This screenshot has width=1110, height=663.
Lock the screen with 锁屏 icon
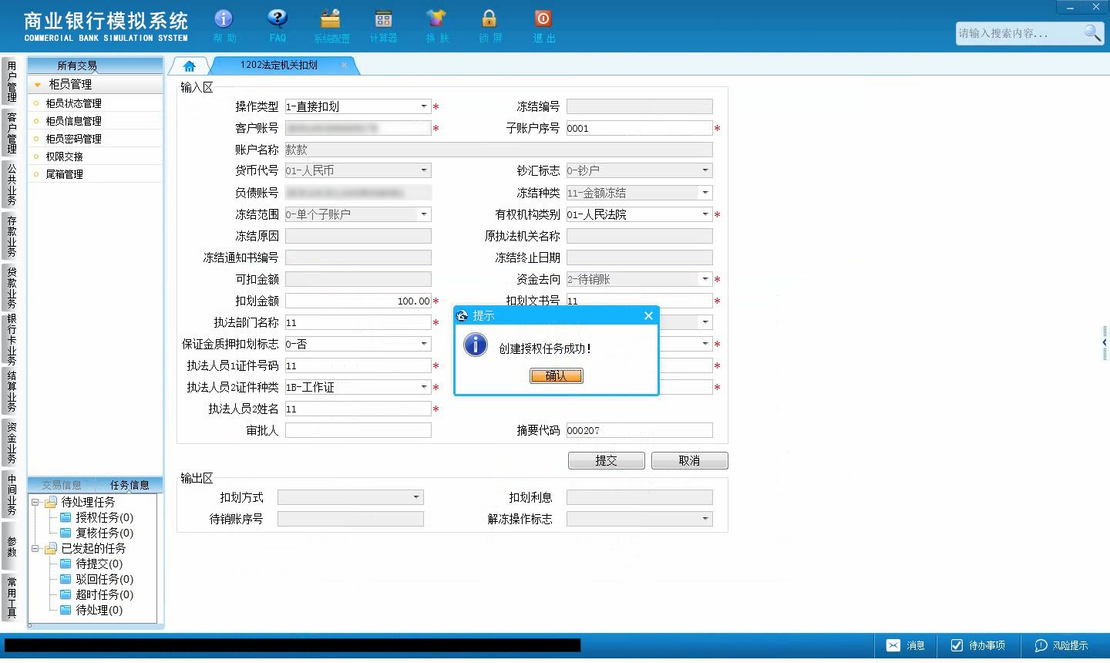pos(489,25)
